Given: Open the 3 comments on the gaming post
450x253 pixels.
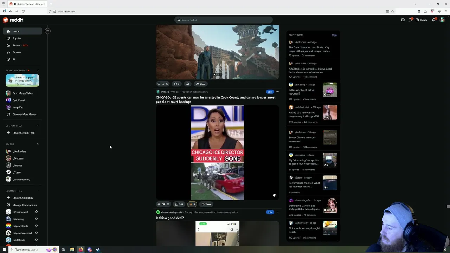Looking at the screenshot, I should coord(177,84).
